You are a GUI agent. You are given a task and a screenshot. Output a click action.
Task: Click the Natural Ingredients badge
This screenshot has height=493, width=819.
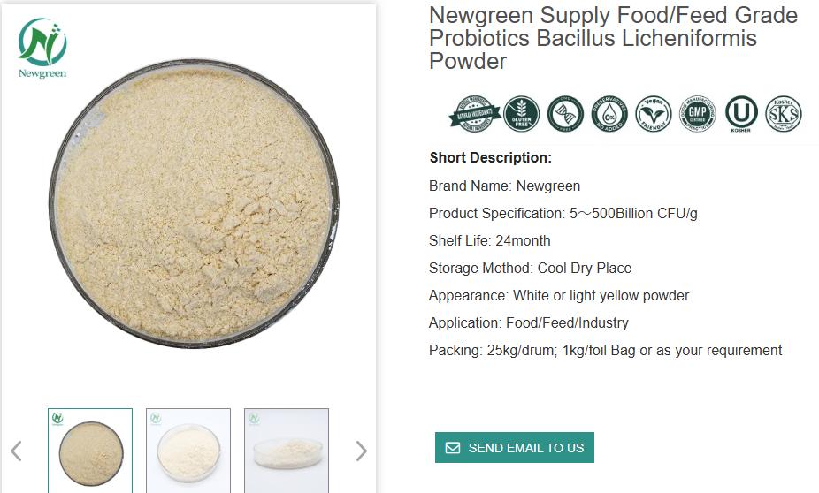474,114
